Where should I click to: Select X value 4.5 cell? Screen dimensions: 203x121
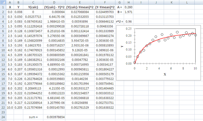(10, 55)
